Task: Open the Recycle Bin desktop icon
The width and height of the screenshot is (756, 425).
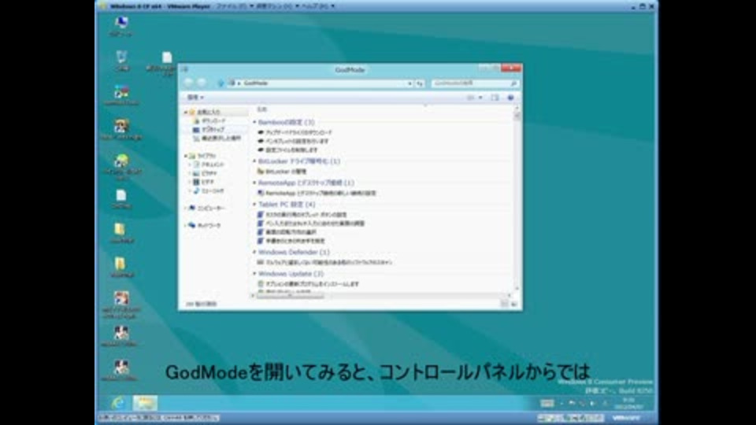Action: pos(121,61)
